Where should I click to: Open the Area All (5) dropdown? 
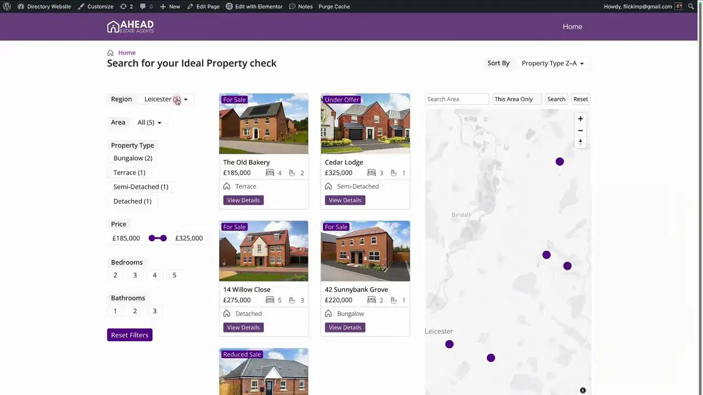pyautogui.click(x=149, y=122)
